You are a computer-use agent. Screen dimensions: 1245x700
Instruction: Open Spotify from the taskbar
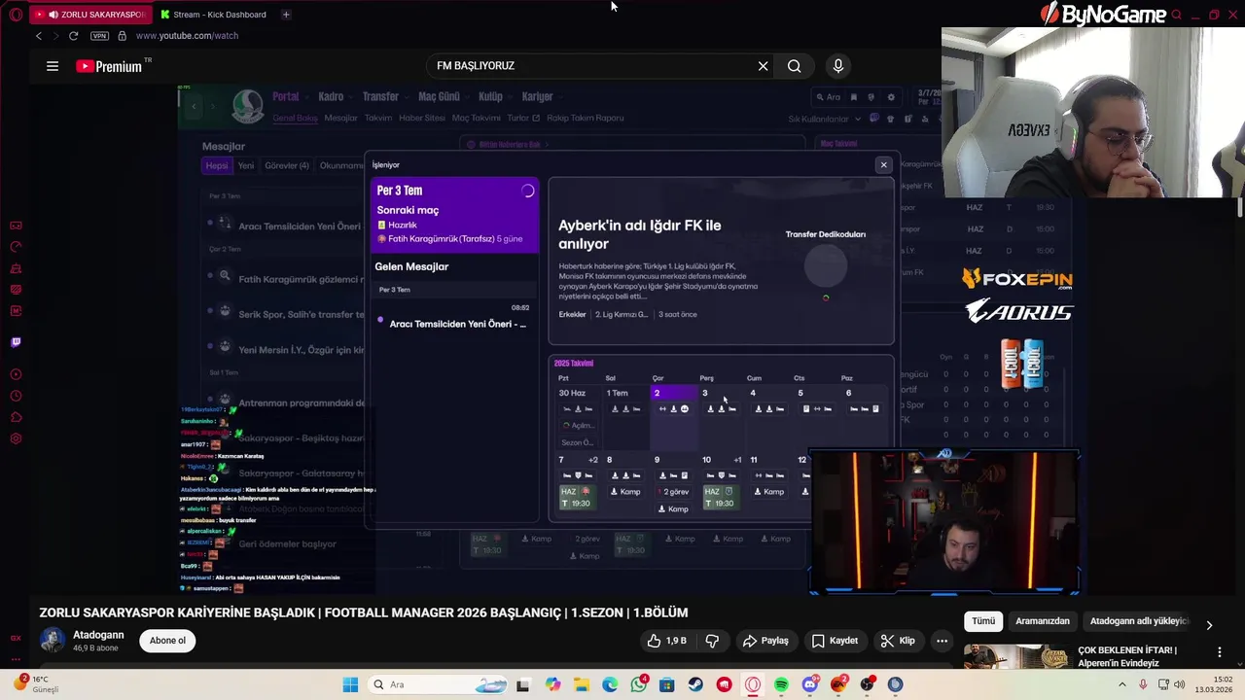[x=781, y=684]
